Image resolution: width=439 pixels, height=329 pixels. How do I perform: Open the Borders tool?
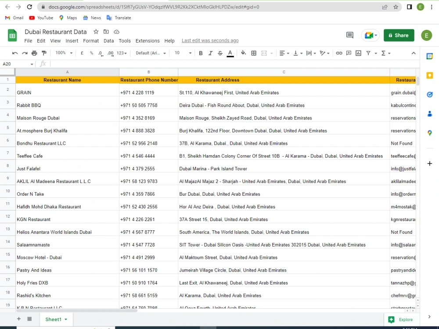tap(254, 53)
